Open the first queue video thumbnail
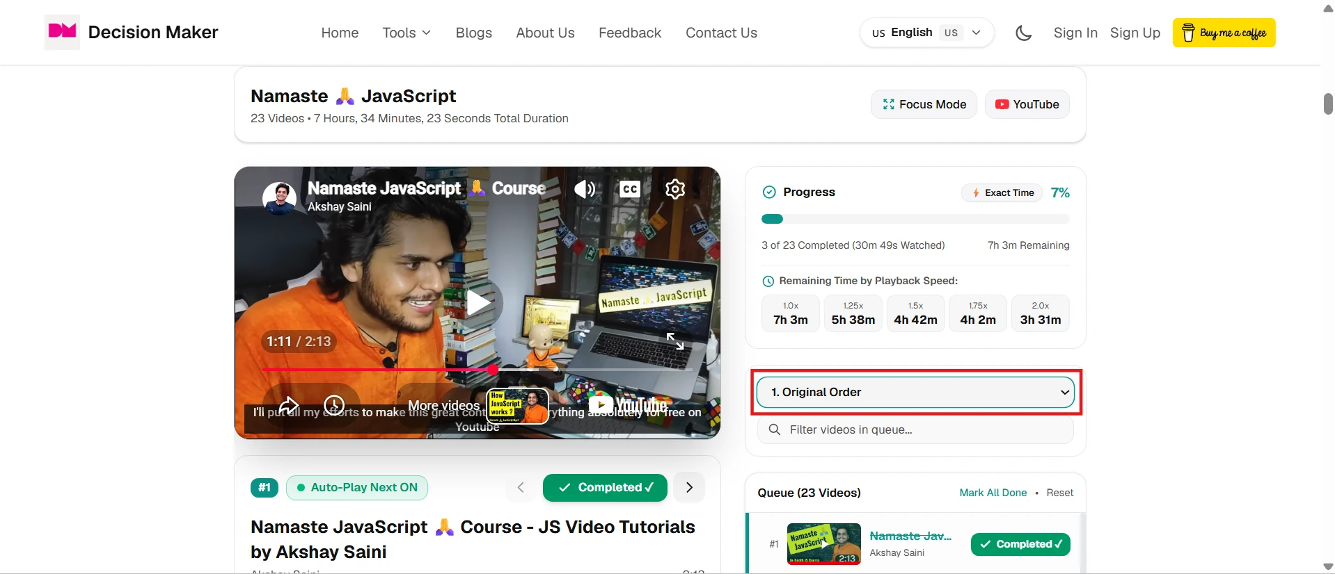Viewport: 1335px width, 574px height. pyautogui.click(x=824, y=543)
